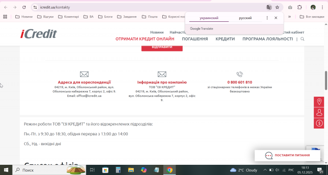
Task: Click phone number 0 800 601 810
Action: (240, 82)
